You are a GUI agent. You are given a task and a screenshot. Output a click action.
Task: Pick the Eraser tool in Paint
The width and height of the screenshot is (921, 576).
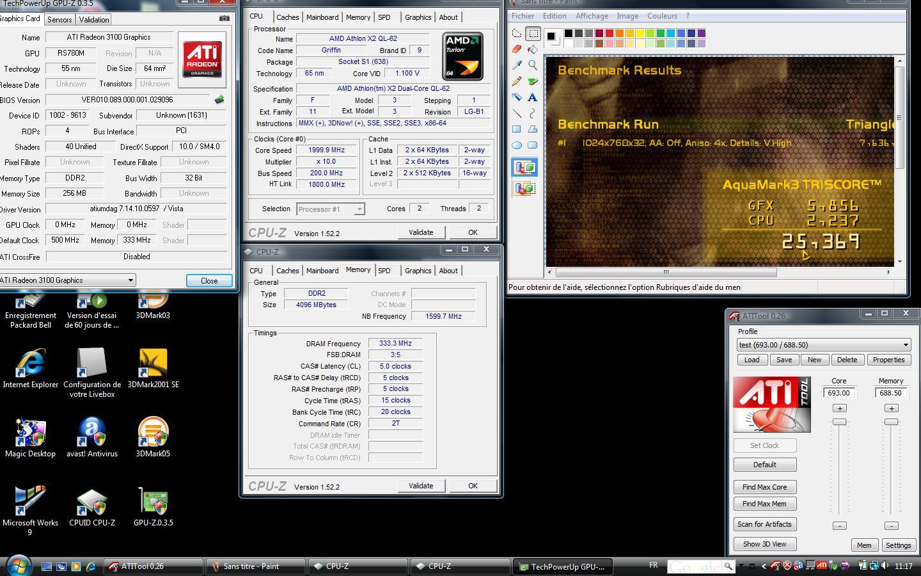pyautogui.click(x=517, y=49)
